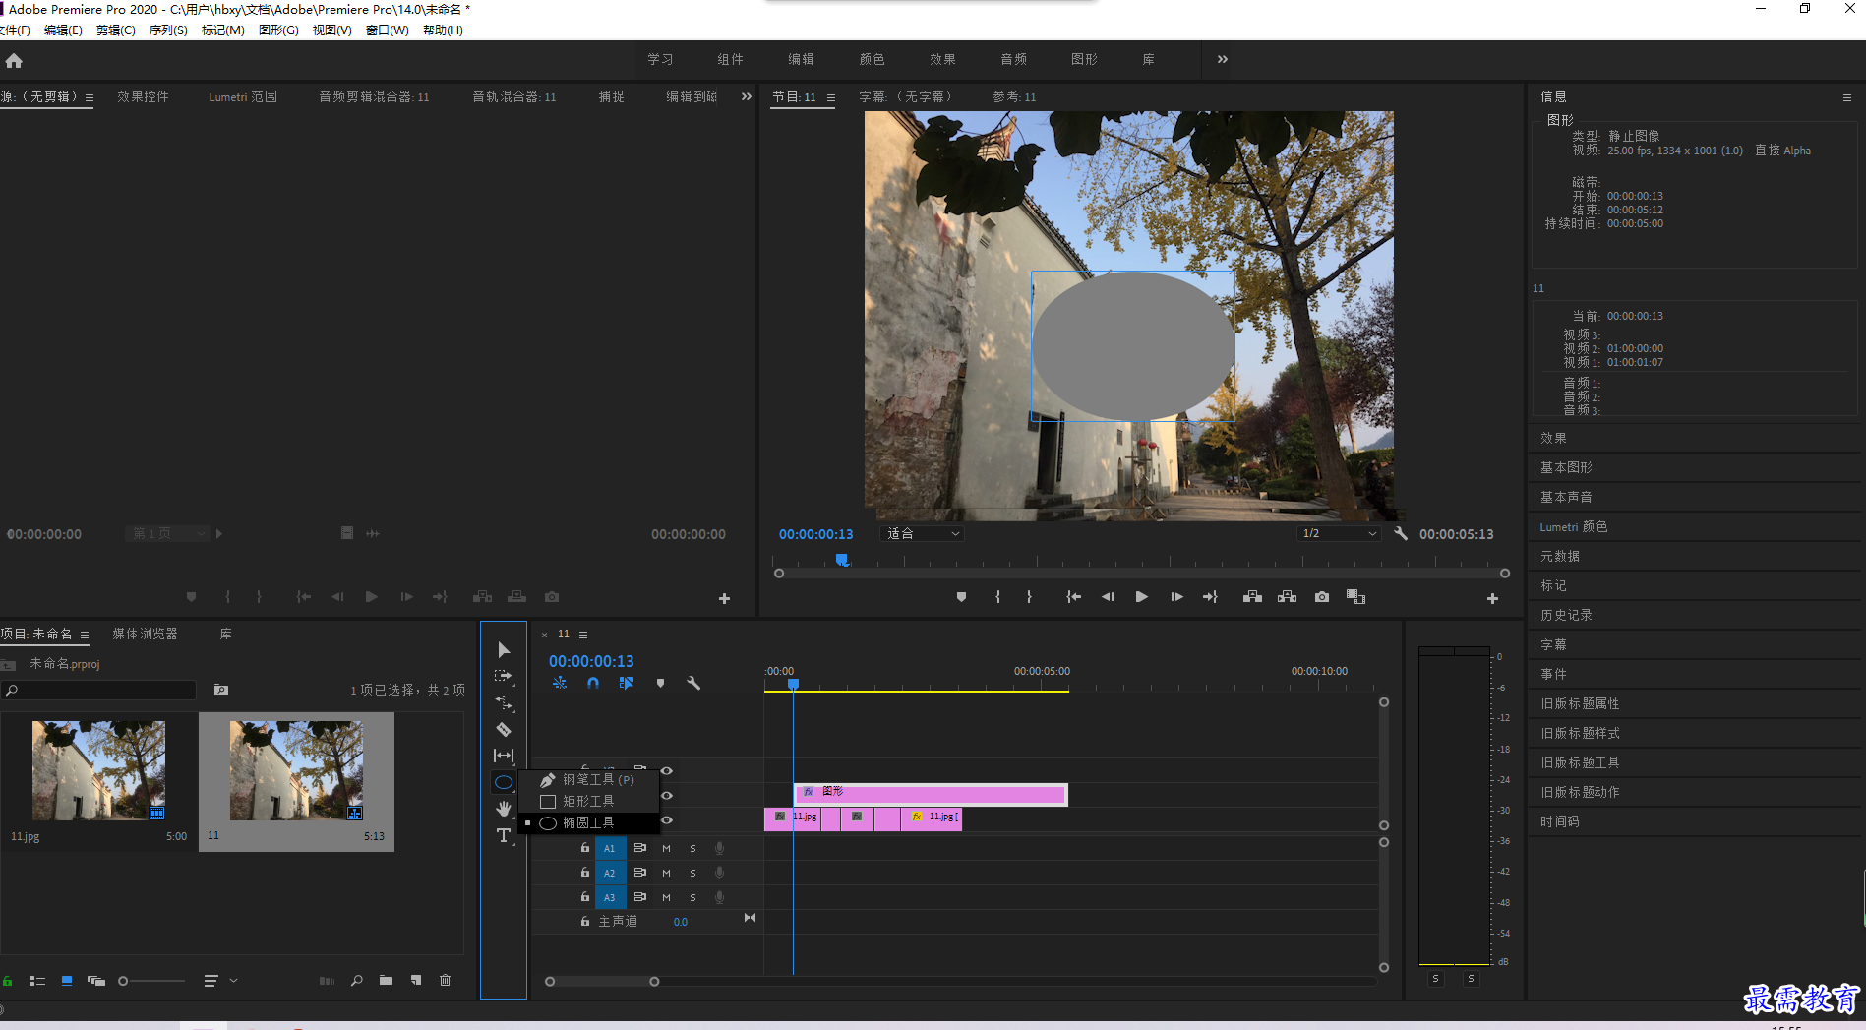The width and height of the screenshot is (1866, 1030).
Task: Select the Razor tool
Action: 504,729
